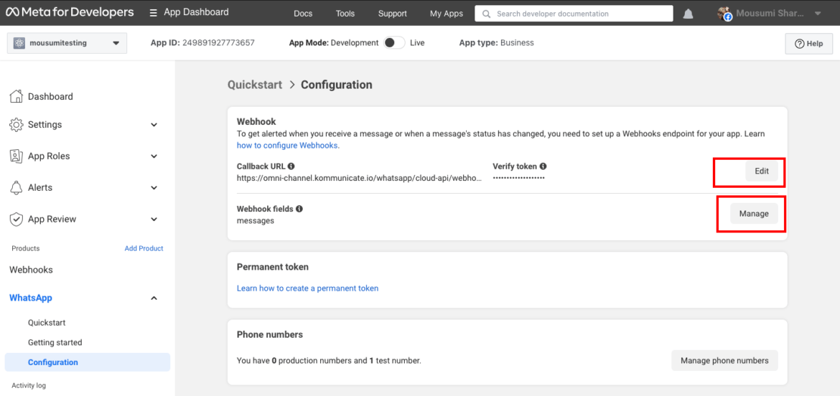The height and width of the screenshot is (396, 840).
Task: Click the search developer documentation field
Action: [574, 14]
